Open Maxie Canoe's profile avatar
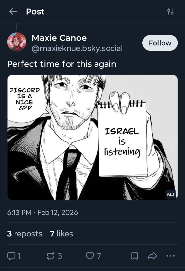 (17, 42)
